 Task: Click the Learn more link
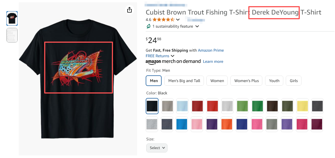[x=213, y=61]
